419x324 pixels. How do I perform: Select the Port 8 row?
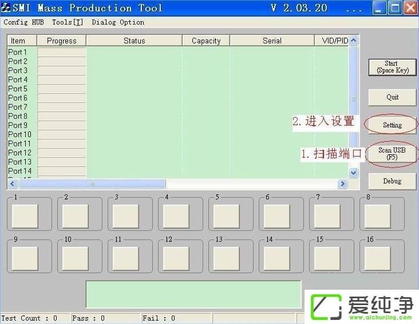178,116
